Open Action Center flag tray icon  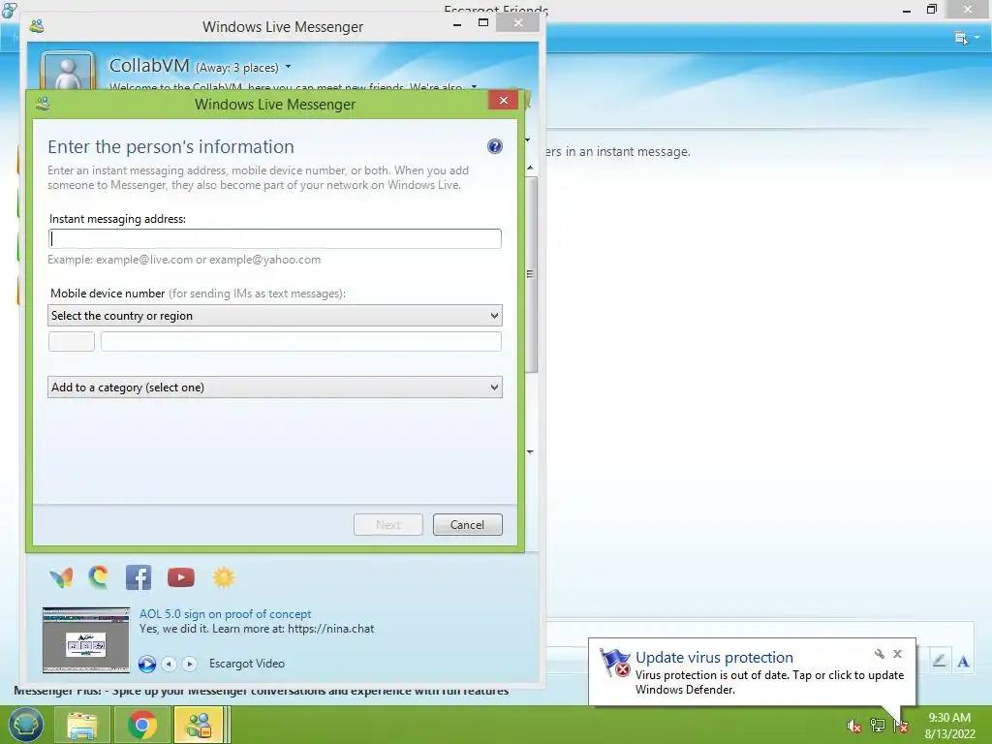coord(901,726)
